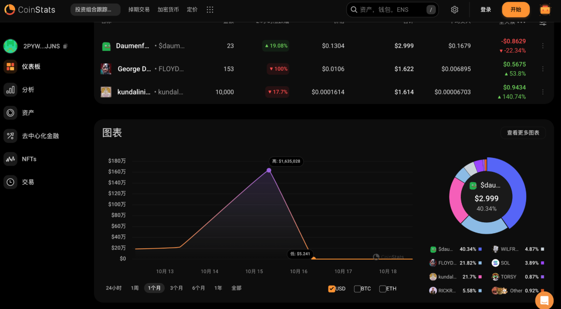Enable the BTC chart checkbox

click(357, 289)
